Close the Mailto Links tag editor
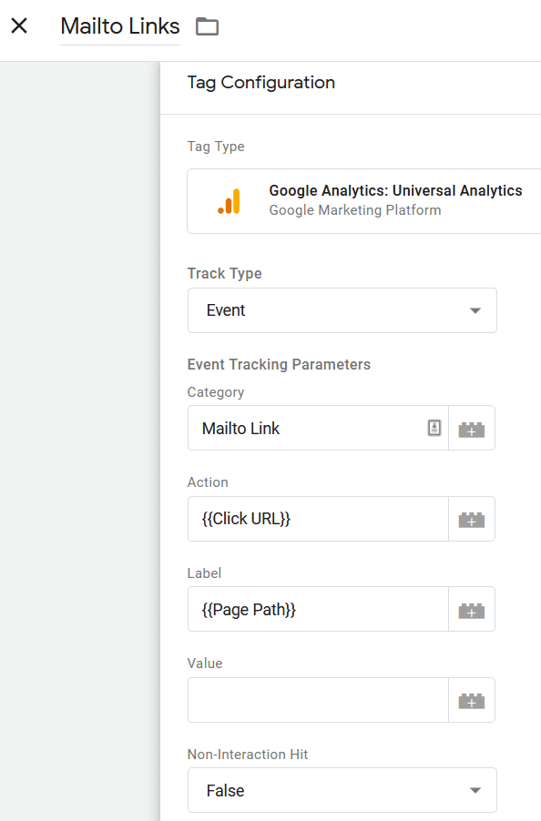541x821 pixels. pyautogui.click(x=19, y=25)
